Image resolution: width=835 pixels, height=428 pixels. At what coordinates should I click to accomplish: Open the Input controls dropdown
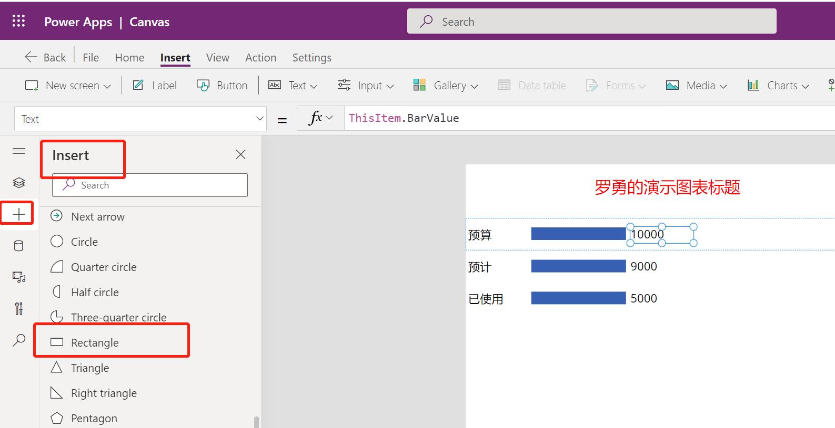[366, 85]
